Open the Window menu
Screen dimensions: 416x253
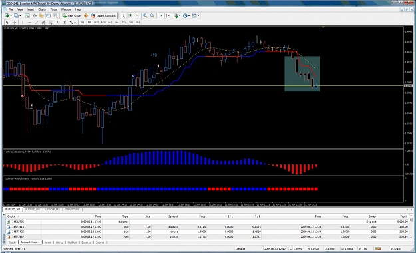pos(66,9)
